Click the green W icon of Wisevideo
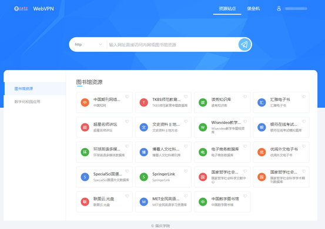This screenshot has height=229, width=325. [x=203, y=127]
